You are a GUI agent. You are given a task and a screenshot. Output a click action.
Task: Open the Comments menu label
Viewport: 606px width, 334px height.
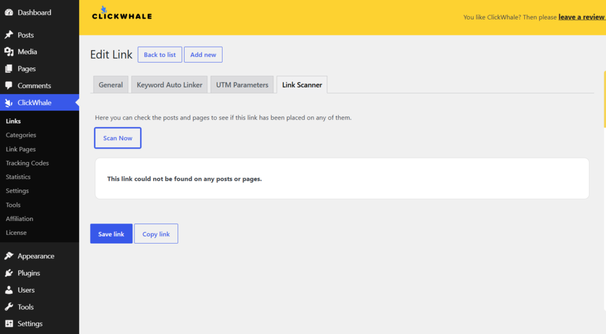pos(34,85)
